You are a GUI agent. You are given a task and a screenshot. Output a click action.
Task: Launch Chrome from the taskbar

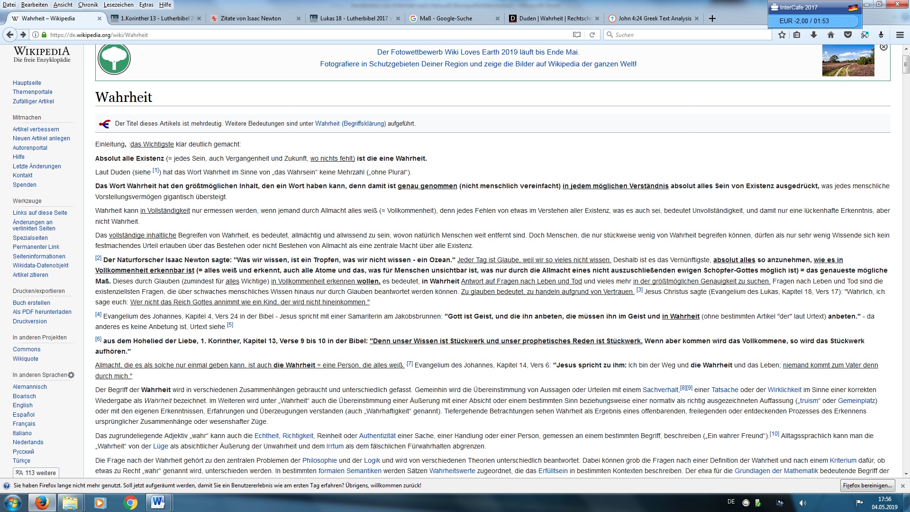tap(130, 503)
